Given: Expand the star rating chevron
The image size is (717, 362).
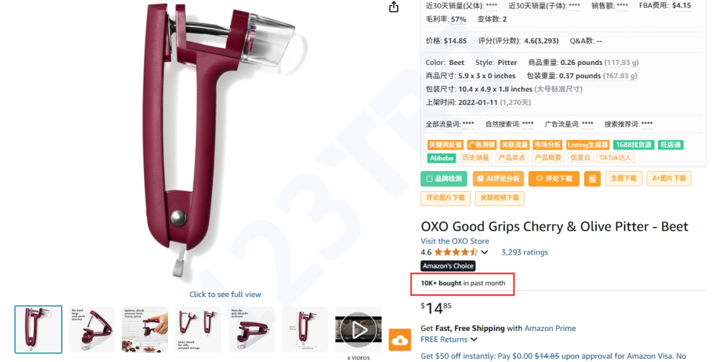Looking at the screenshot, I should coord(485,252).
